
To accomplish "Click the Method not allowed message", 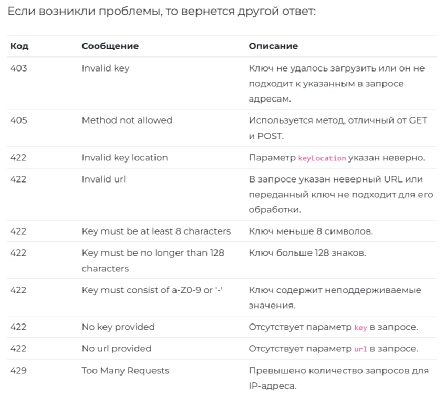I will (127, 120).
